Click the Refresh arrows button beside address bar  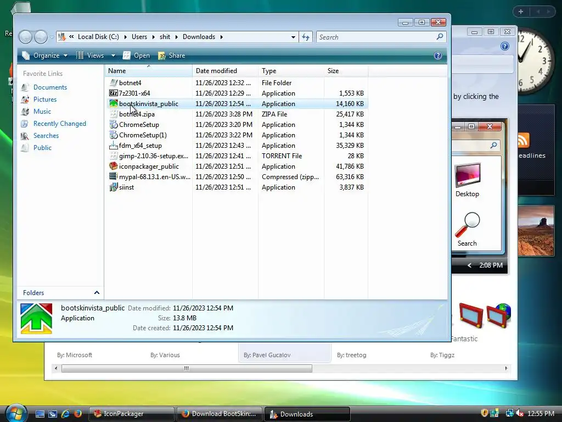point(306,37)
